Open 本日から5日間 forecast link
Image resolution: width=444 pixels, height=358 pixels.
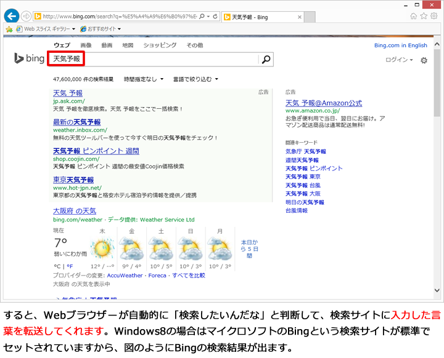pyautogui.click(x=249, y=249)
